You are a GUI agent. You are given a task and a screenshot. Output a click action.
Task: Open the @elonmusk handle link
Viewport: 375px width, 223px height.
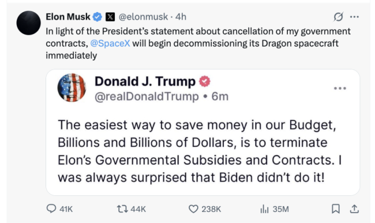[x=143, y=17]
